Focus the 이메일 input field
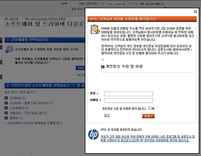 pyautogui.click(x=129, y=100)
